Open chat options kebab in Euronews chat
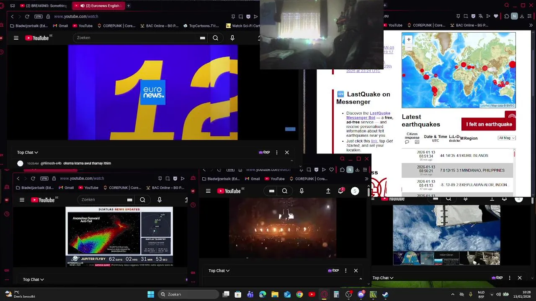The width and height of the screenshot is (536, 301). click(277, 153)
